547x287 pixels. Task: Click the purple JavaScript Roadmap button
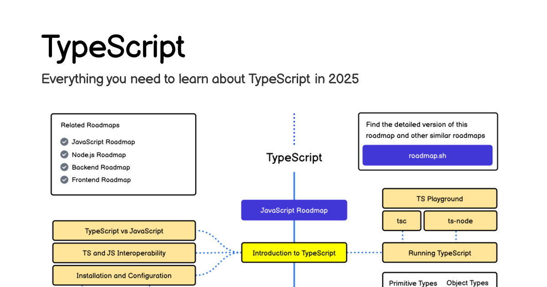pos(294,210)
